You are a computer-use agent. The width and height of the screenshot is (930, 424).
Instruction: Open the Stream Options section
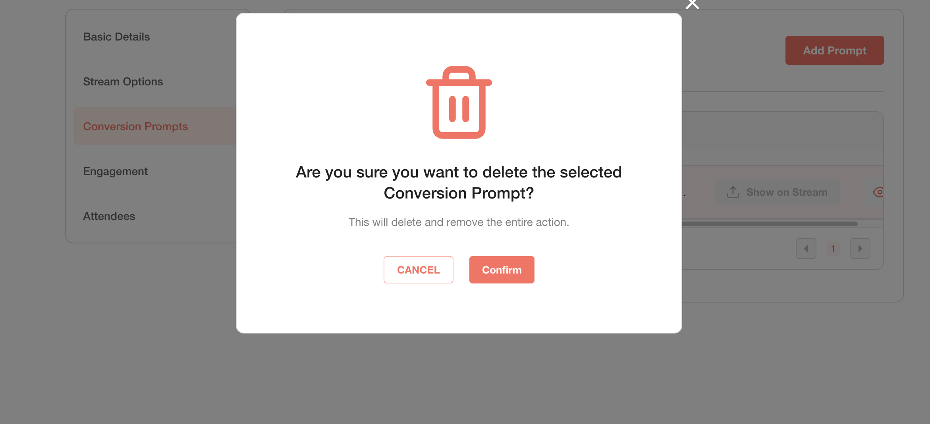click(x=123, y=82)
